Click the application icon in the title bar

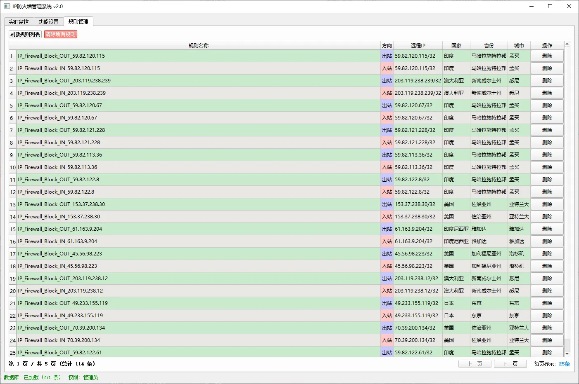[6, 6]
